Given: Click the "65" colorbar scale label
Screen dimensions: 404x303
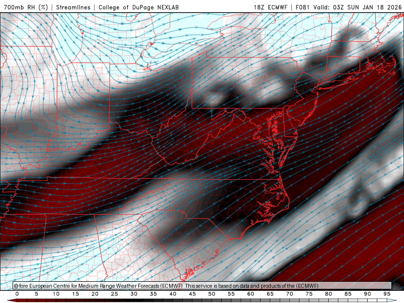Looking at the screenshot, I should (270, 294).
